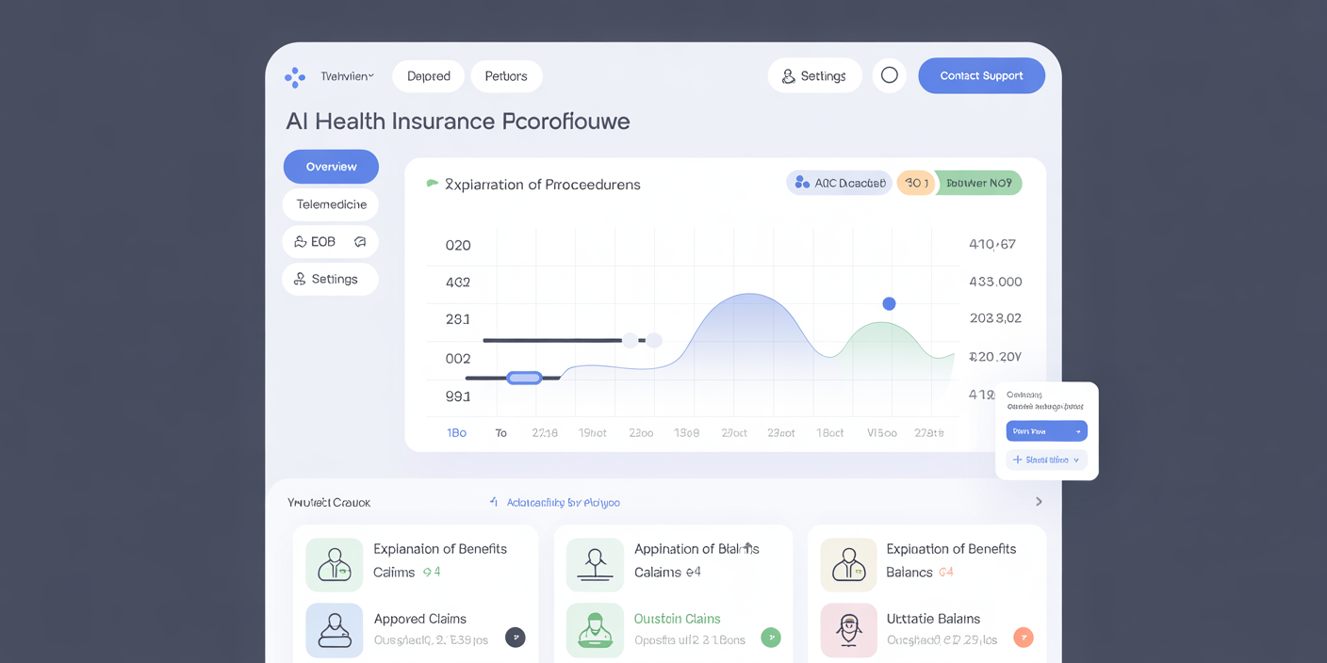Viewport: 1327px width, 663px height.
Task: Click the '020' left axis value
Action: [458, 245]
